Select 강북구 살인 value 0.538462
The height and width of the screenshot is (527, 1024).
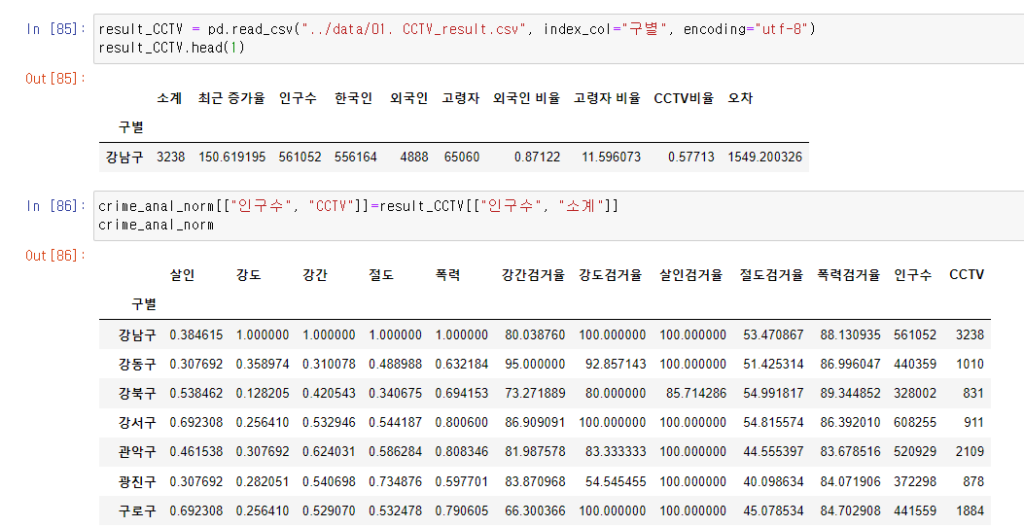195,393
